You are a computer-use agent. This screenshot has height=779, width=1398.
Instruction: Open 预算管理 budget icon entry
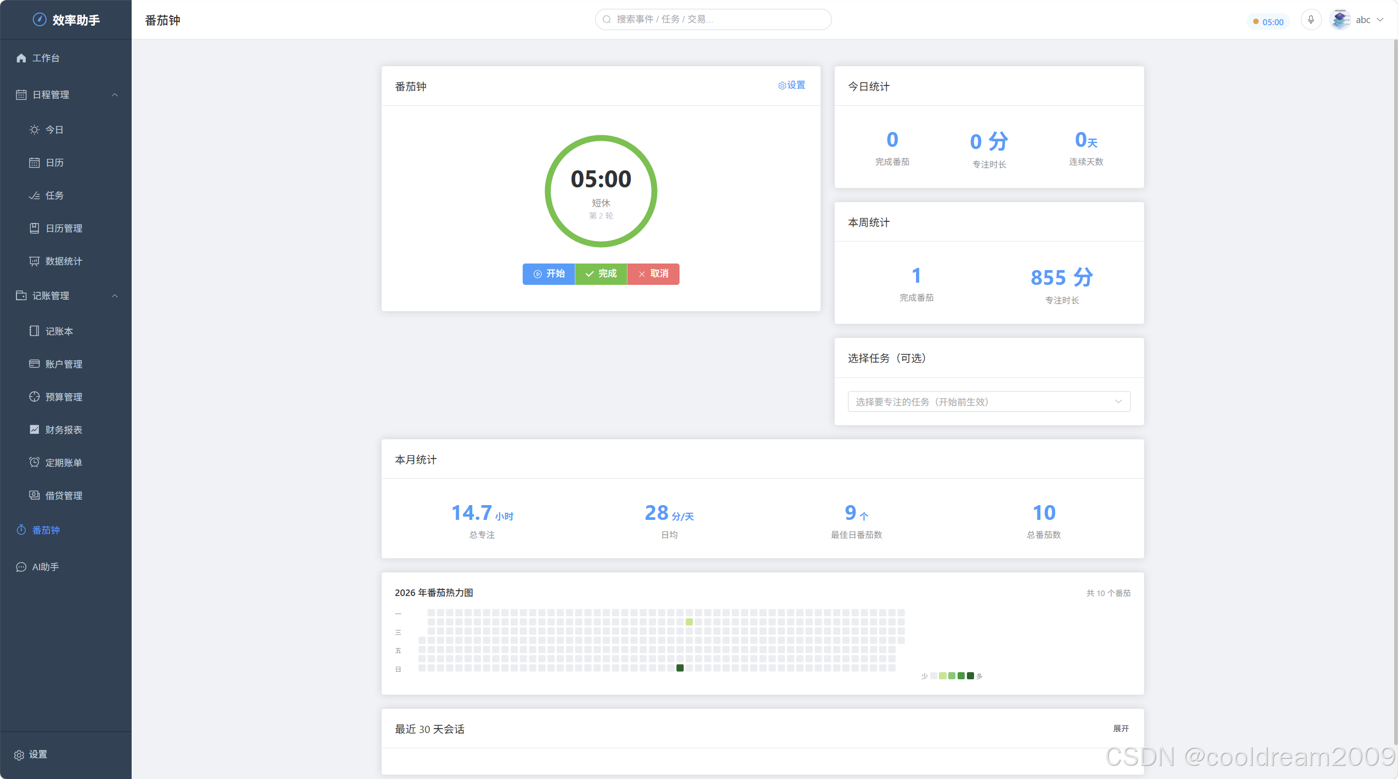[x=34, y=397]
